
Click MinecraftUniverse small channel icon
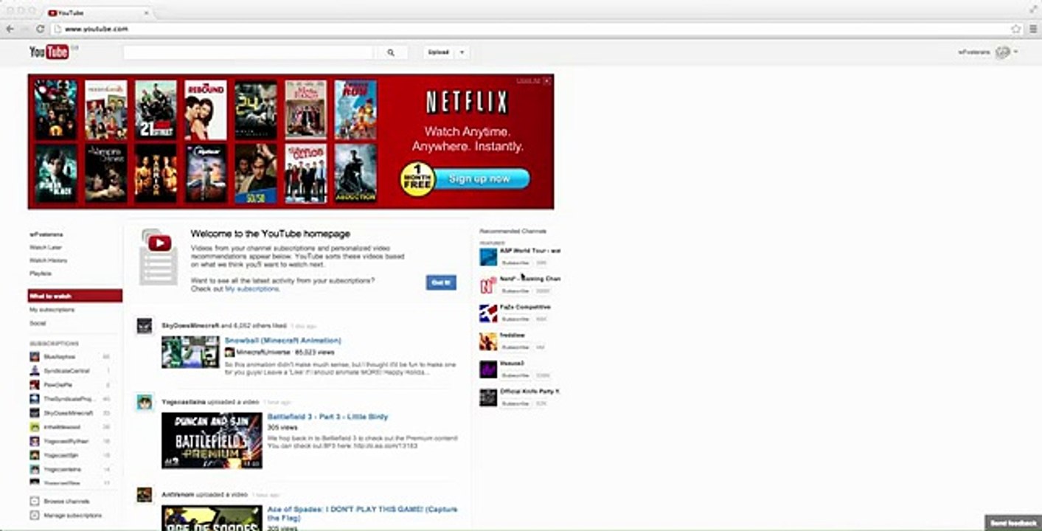(x=229, y=353)
